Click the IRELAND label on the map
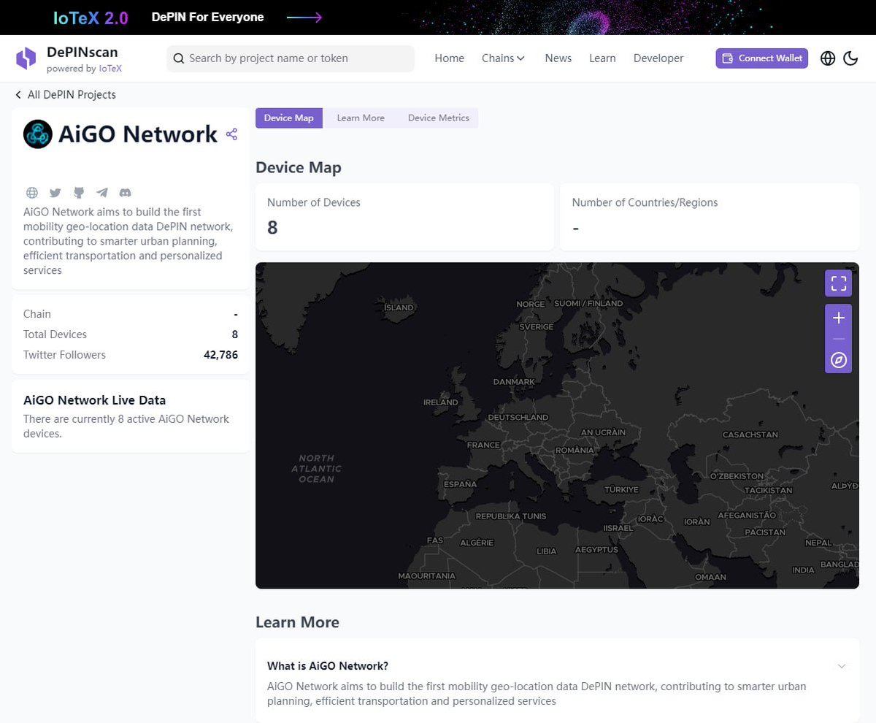 tap(441, 402)
